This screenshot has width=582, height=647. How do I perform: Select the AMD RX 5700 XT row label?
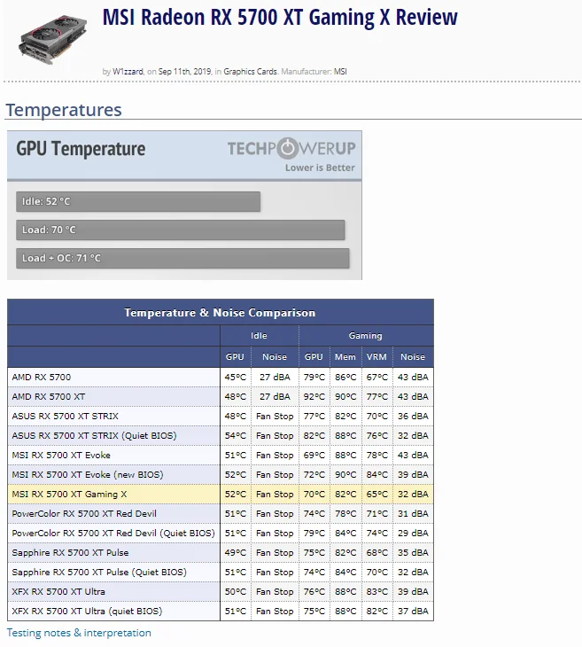[48, 396]
